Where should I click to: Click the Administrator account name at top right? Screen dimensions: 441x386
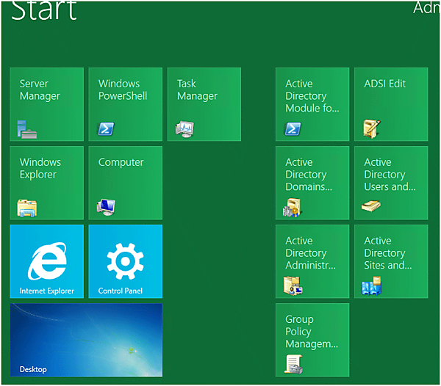coord(425,8)
